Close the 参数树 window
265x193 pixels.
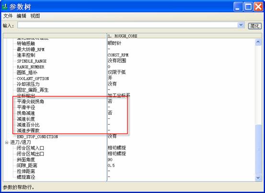259,7
